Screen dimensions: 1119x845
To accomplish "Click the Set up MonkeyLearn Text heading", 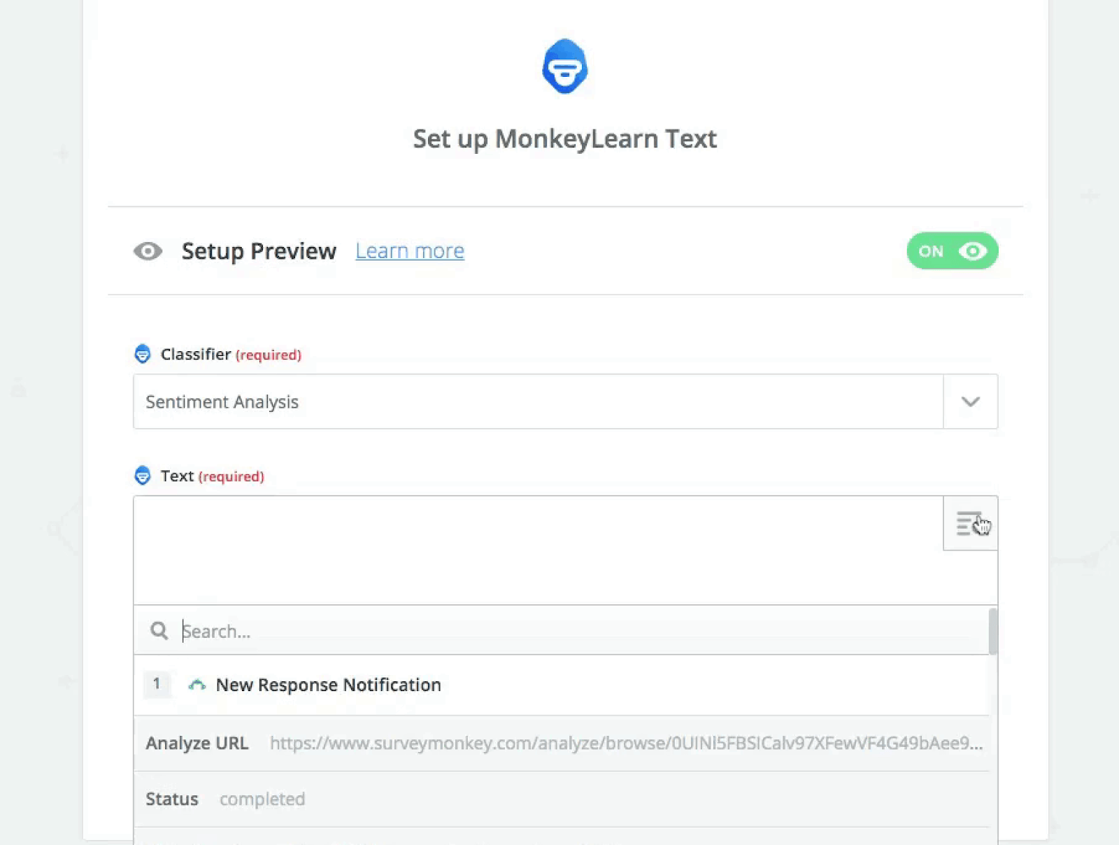I will [x=565, y=139].
